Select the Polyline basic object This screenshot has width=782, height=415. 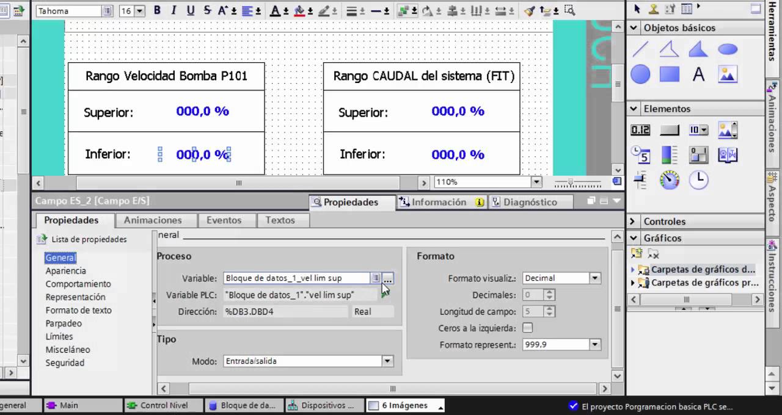[670, 49]
